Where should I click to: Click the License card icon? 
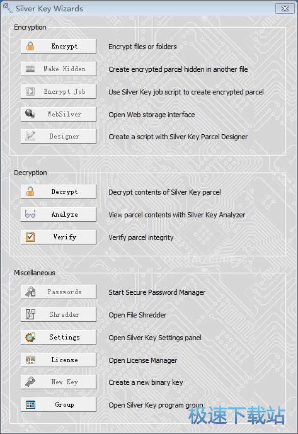[30, 360]
